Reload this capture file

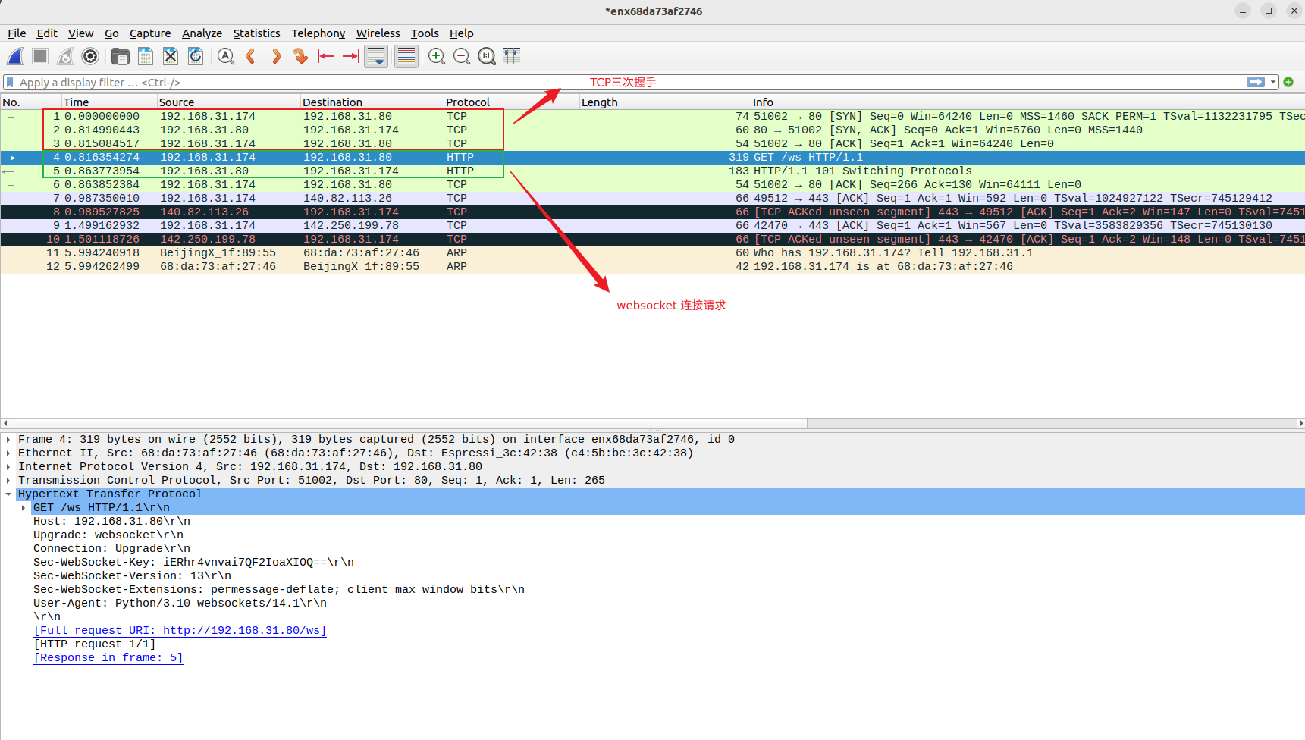point(196,56)
